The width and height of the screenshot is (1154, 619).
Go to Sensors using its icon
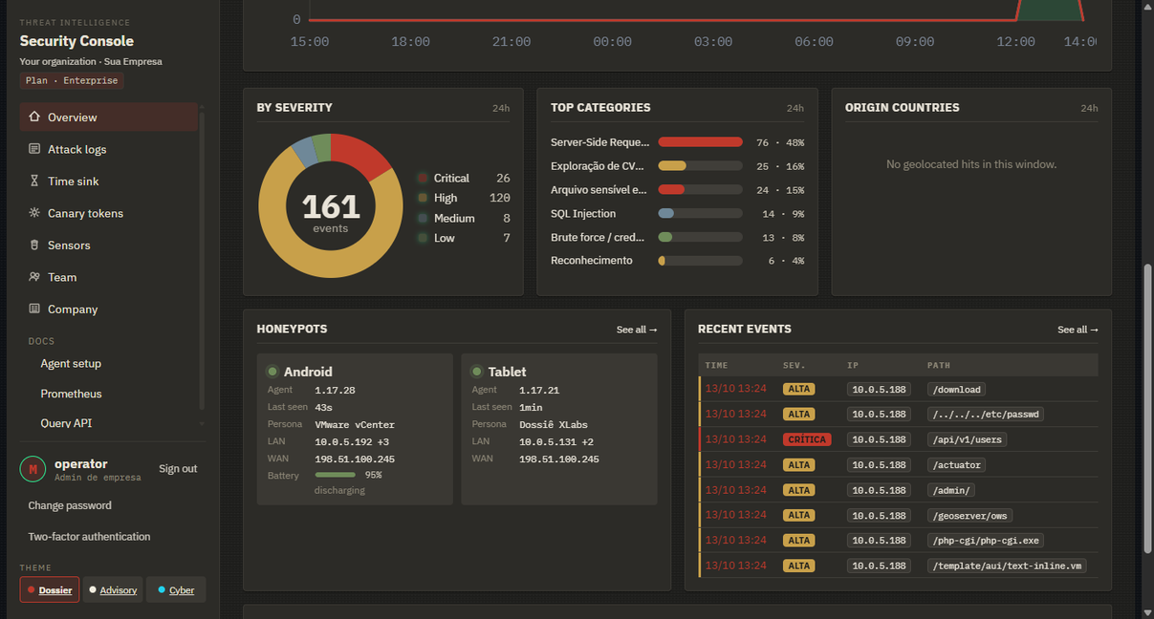point(34,245)
